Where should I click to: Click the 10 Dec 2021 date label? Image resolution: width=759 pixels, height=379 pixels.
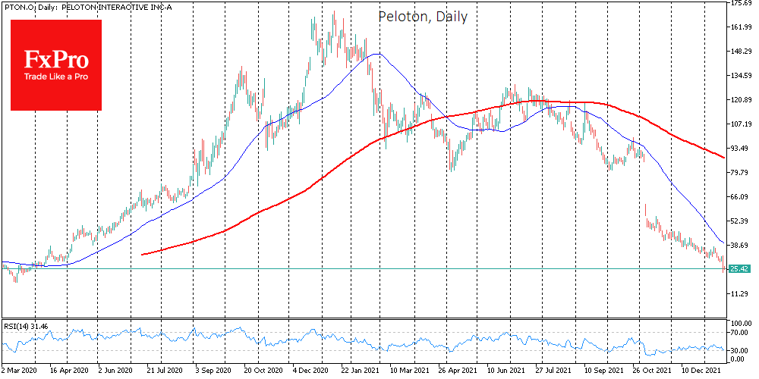[x=703, y=372]
